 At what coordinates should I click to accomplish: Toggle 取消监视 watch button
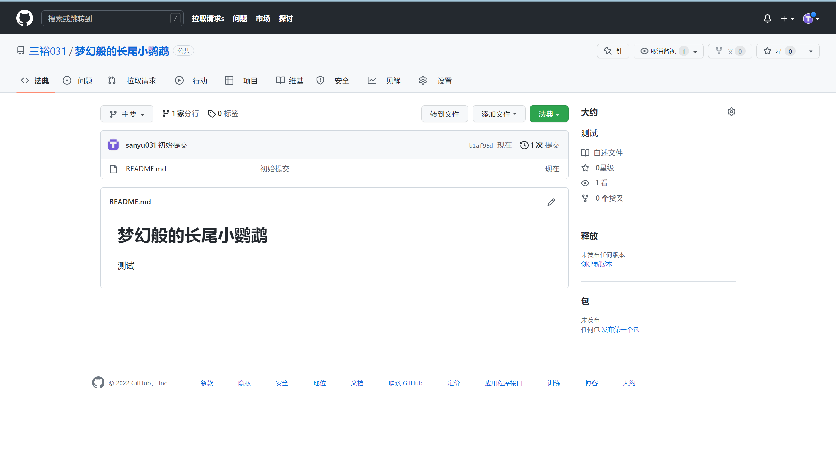(x=668, y=51)
